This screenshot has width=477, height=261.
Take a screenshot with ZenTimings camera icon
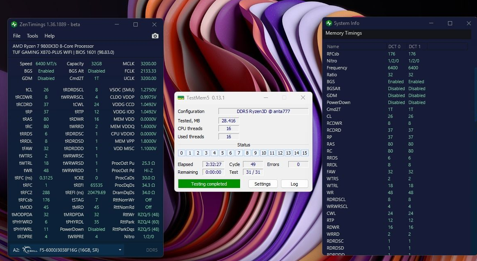[x=155, y=36]
